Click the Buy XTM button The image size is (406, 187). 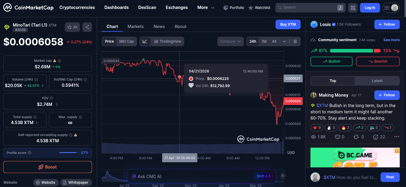pos(288,24)
